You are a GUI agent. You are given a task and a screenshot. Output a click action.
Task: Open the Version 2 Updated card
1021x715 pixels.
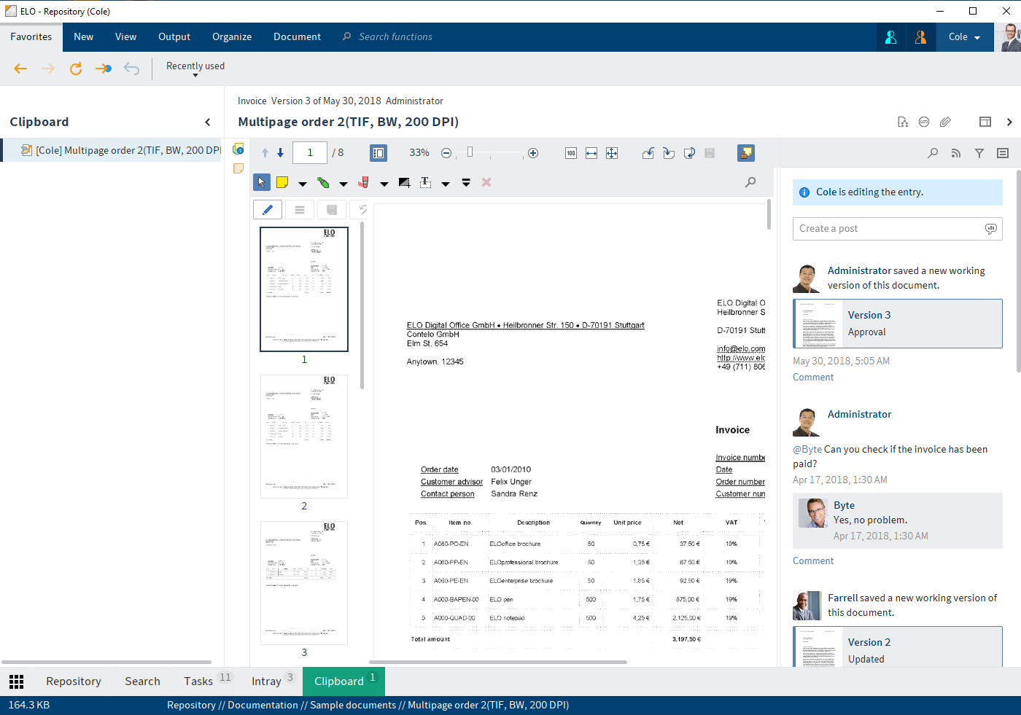897,646
